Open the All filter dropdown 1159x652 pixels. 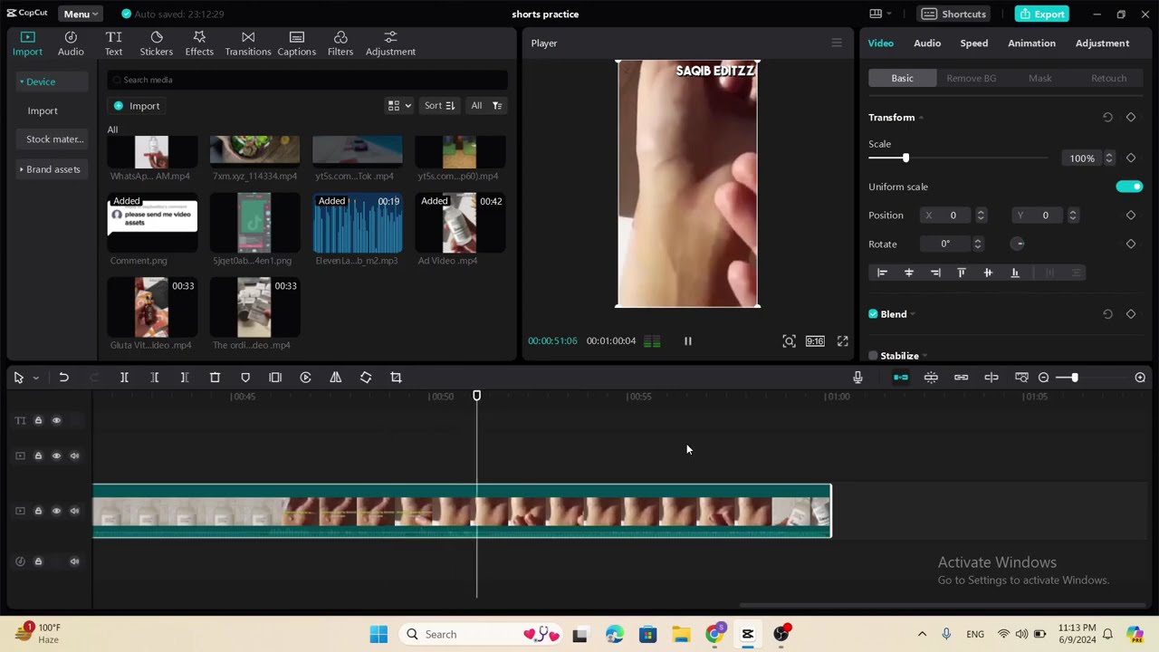485,106
